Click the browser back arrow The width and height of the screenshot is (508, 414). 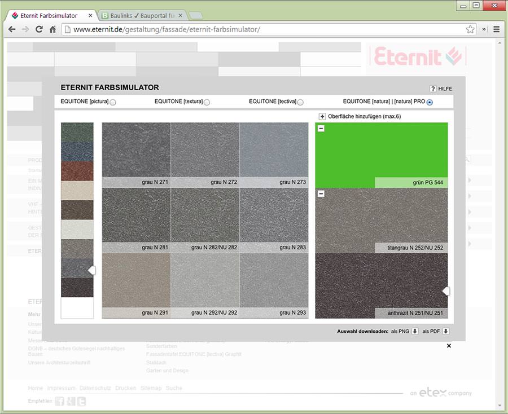coord(12,29)
